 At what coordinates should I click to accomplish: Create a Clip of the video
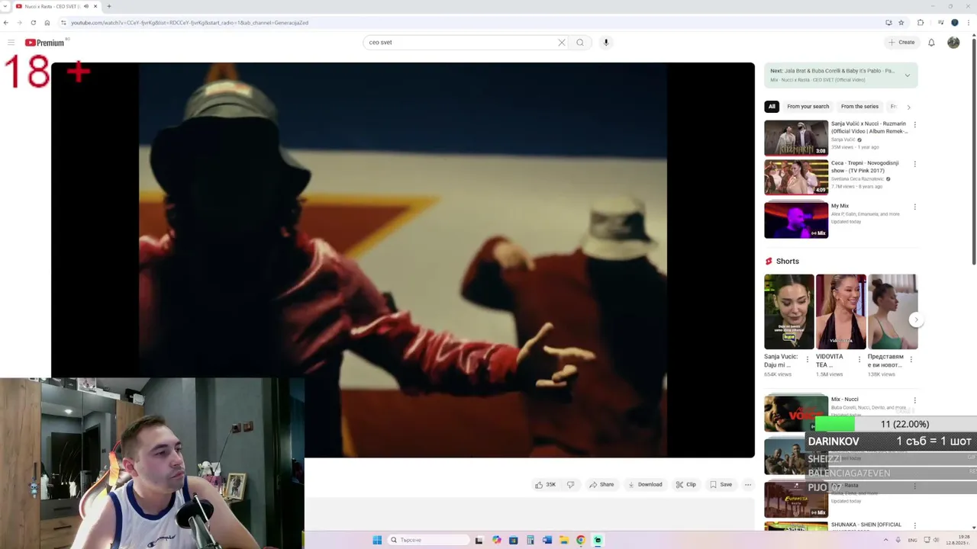(686, 484)
